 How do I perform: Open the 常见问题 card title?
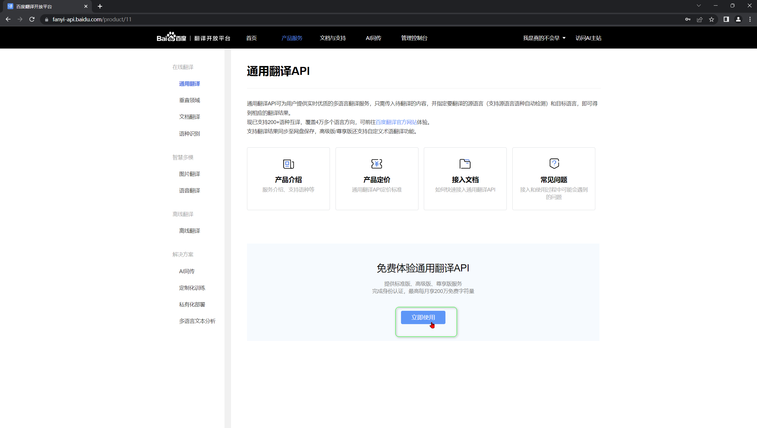(554, 180)
